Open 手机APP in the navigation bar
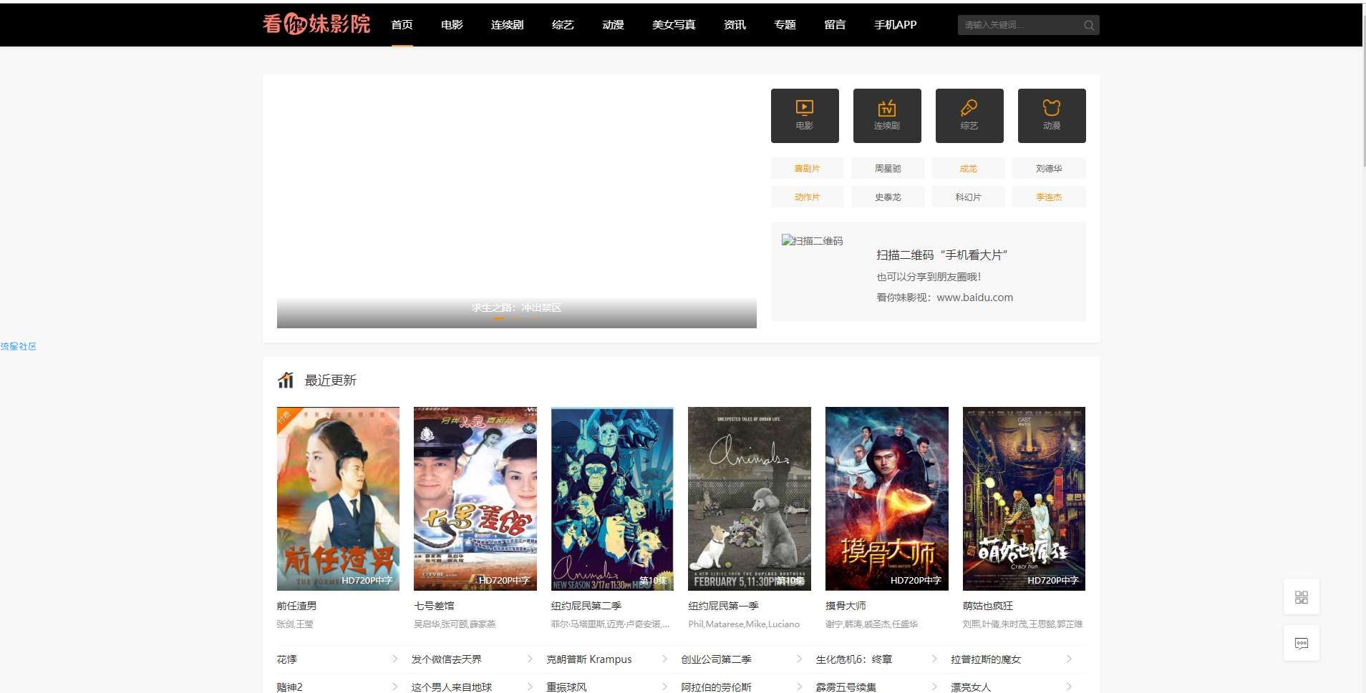 pos(895,25)
